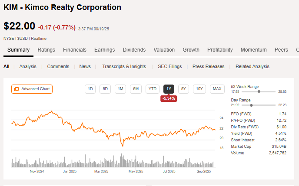Select the 1D chart range
Viewport: 299px width, 186px height.
point(90,89)
